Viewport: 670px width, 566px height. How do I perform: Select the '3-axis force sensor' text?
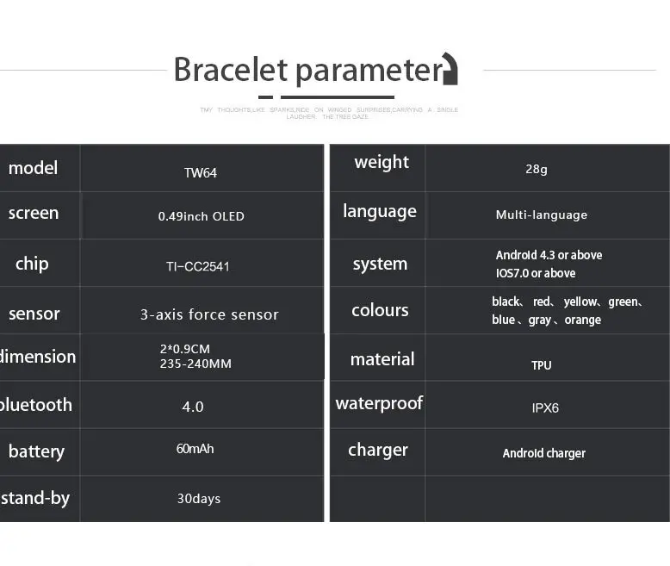tap(209, 314)
